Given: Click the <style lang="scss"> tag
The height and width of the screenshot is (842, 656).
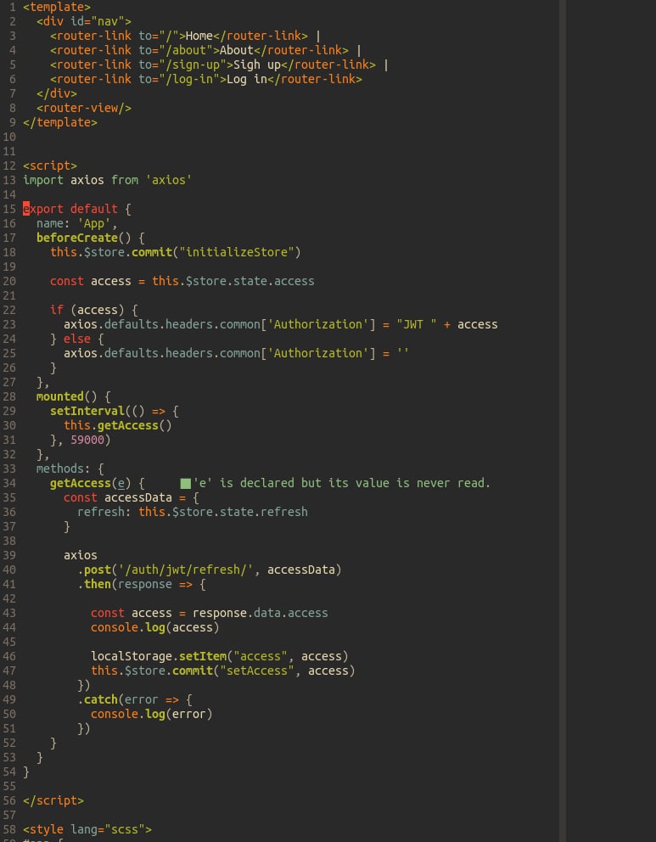Looking at the screenshot, I should click(87, 829).
